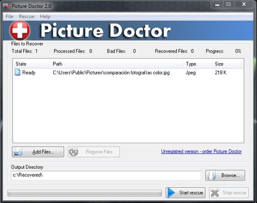Sort by the State column header
Image resolution: width=257 pixels, height=203 pixels.
click(32, 64)
